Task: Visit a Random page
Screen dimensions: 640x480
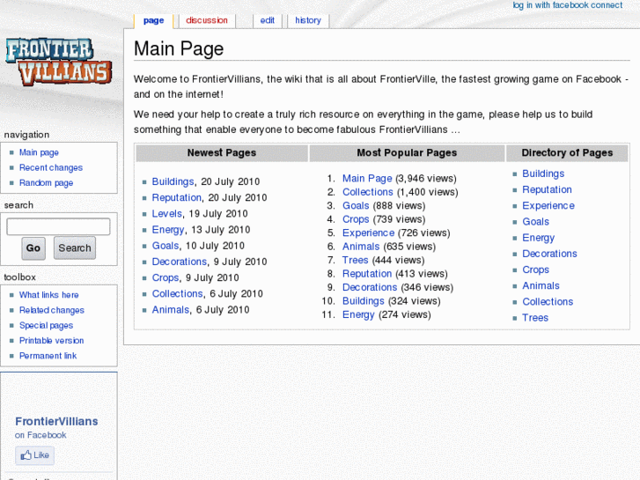Action: 46,182
